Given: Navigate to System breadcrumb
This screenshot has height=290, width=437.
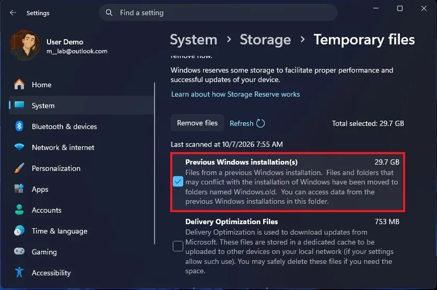Looking at the screenshot, I should point(193,40).
